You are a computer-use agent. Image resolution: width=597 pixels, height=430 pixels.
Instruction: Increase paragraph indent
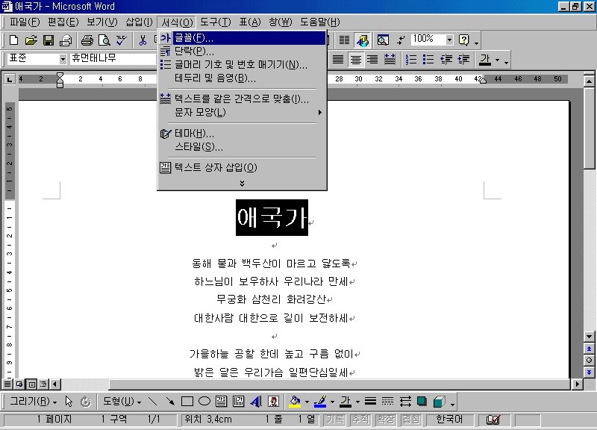click(463, 60)
